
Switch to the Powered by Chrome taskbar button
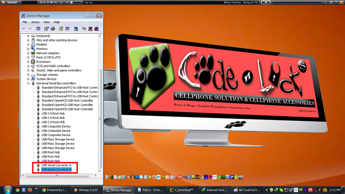[x=55, y=190]
